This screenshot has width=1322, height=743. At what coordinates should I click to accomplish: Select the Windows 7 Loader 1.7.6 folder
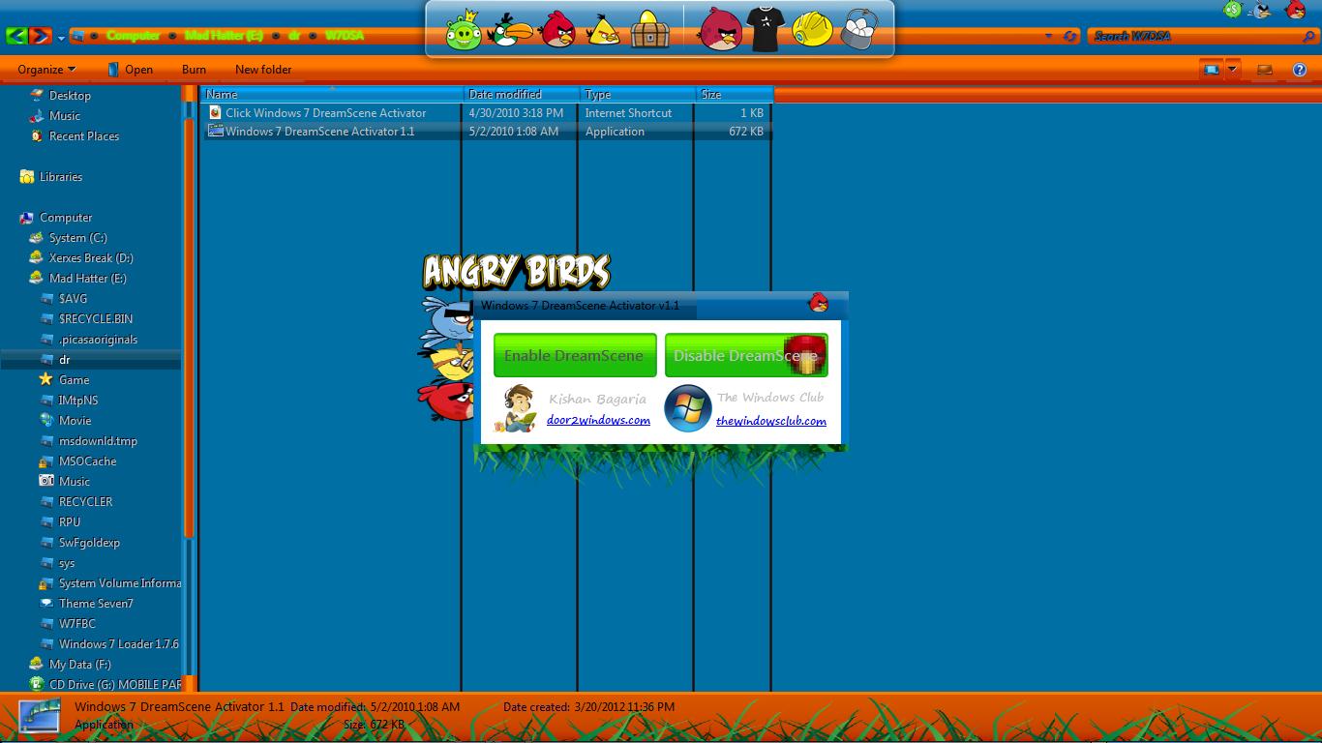pos(118,644)
